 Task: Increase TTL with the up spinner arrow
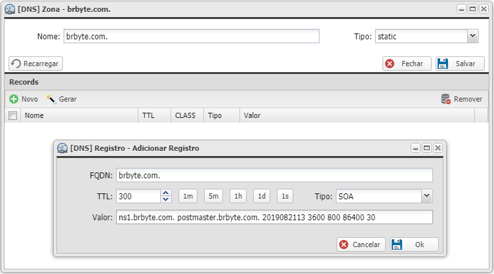pos(166,193)
